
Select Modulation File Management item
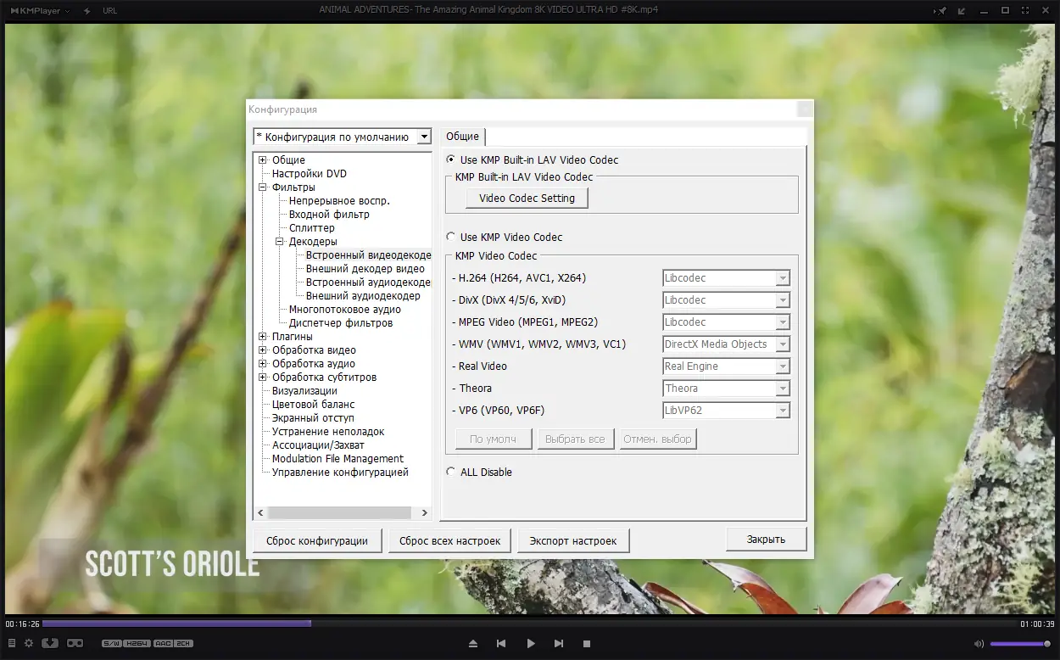(338, 459)
